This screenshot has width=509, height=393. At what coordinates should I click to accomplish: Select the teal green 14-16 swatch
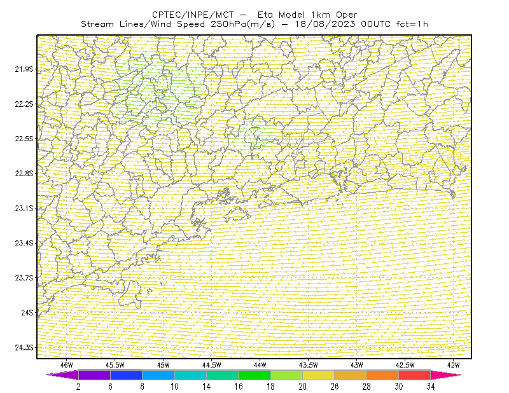click(222, 375)
